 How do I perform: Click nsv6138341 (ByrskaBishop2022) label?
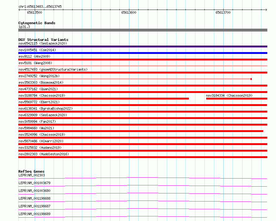(x=46, y=108)
